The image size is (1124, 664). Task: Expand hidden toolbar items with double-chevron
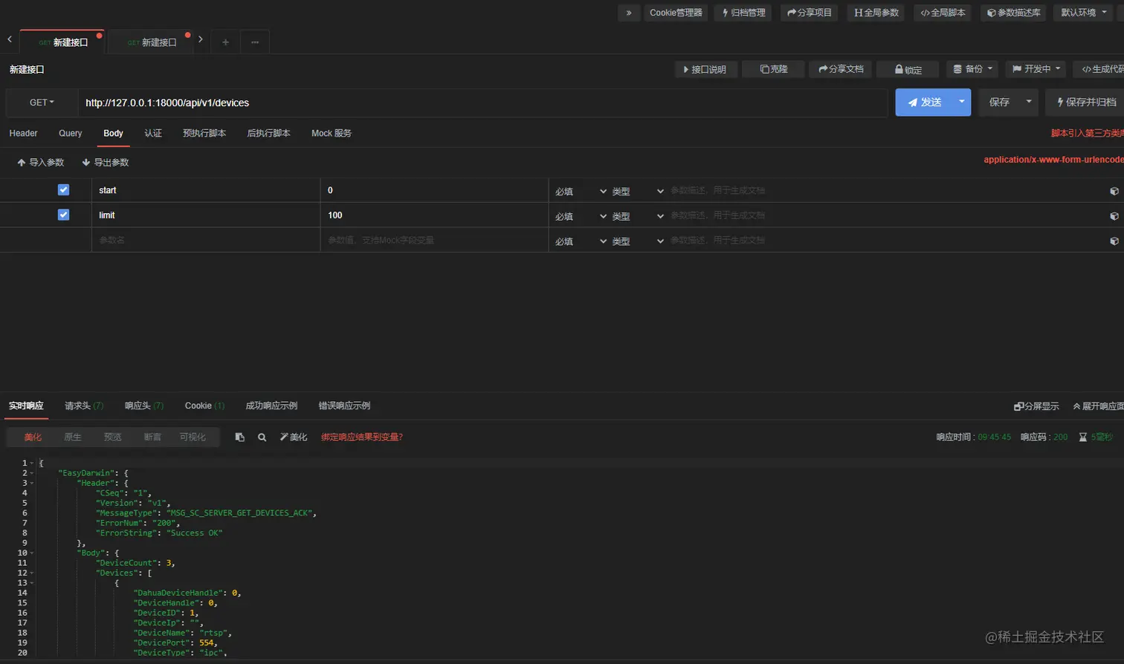(x=629, y=13)
